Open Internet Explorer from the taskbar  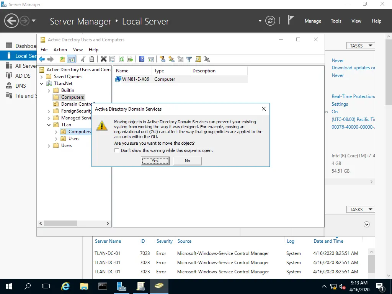click(x=65, y=286)
